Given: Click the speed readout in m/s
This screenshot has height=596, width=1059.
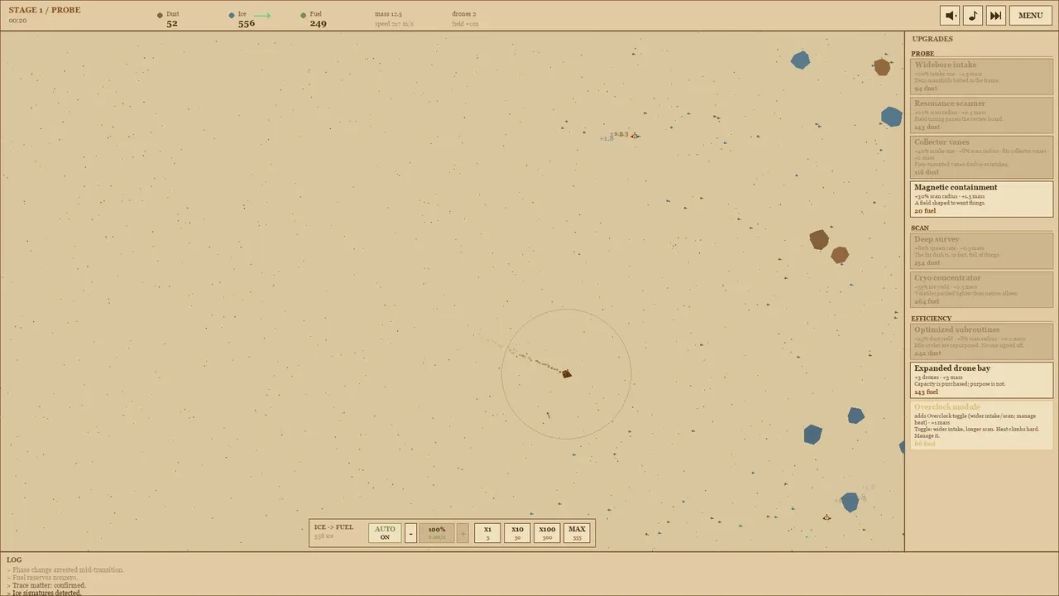Looking at the screenshot, I should 394,24.
